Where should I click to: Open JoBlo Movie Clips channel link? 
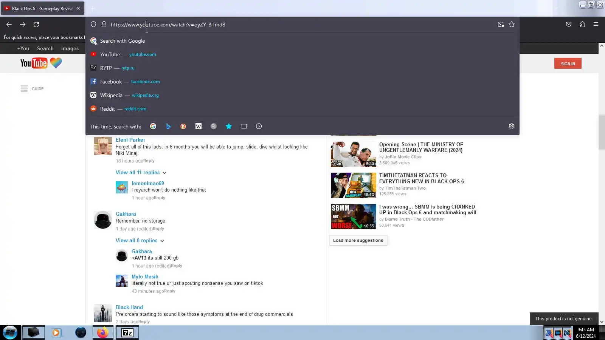pos(403,157)
